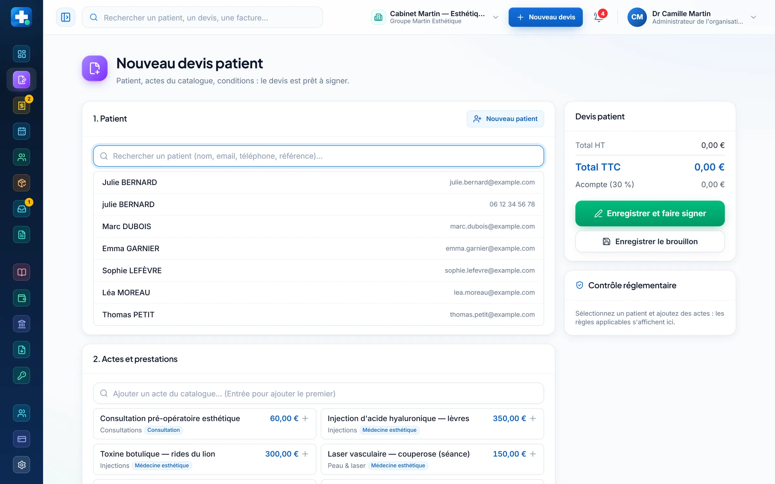Click the medical cross app logo

(21, 17)
